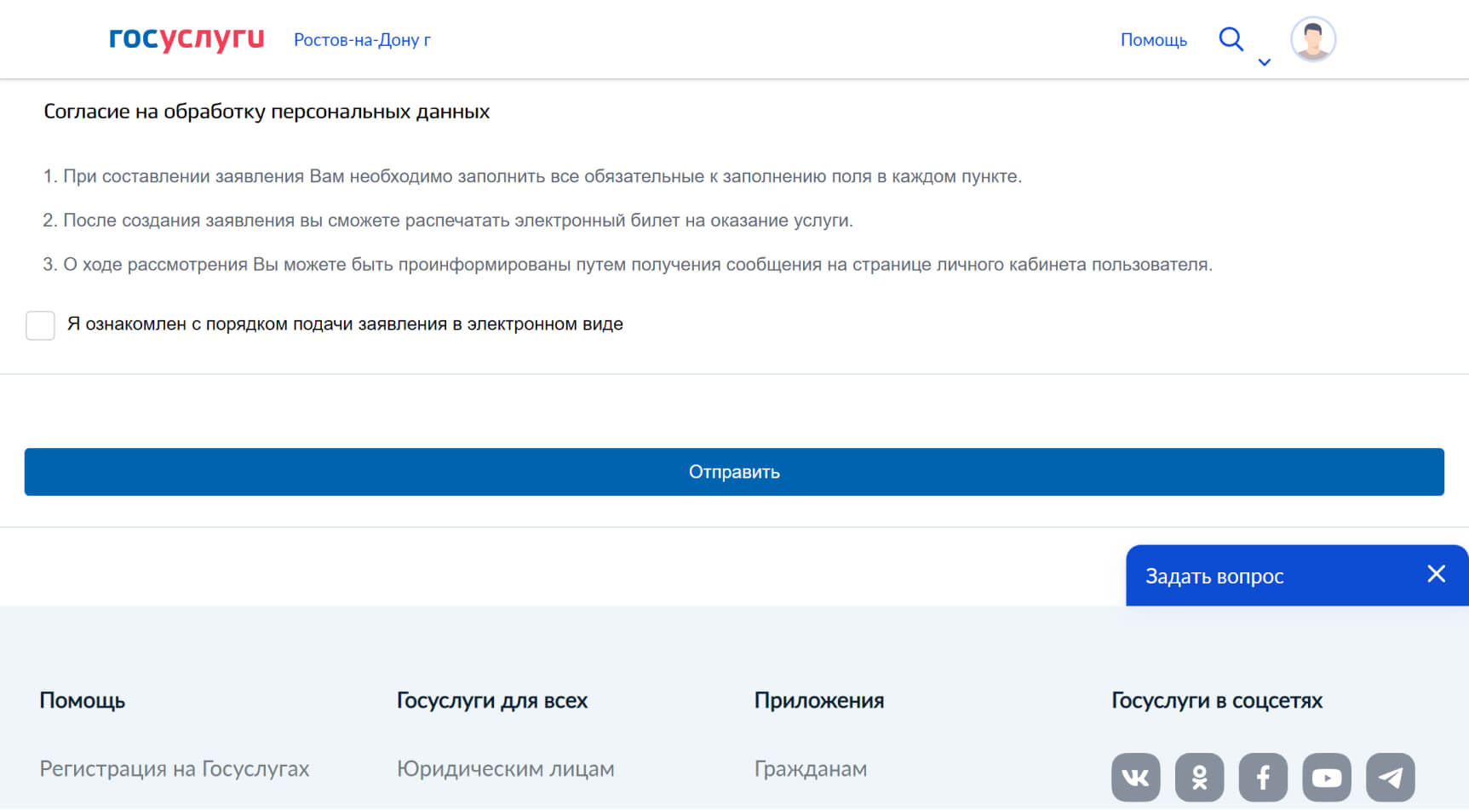Open the YouTube channel icon
Viewport: 1469px width, 810px height.
pyautogui.click(x=1327, y=777)
